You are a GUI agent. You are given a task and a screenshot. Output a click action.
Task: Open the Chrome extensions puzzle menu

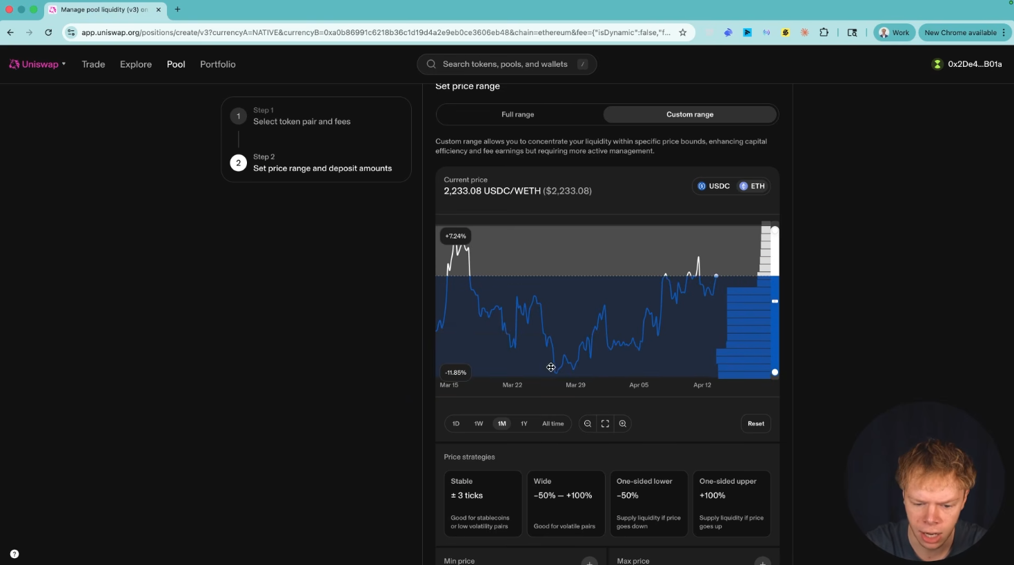824,32
